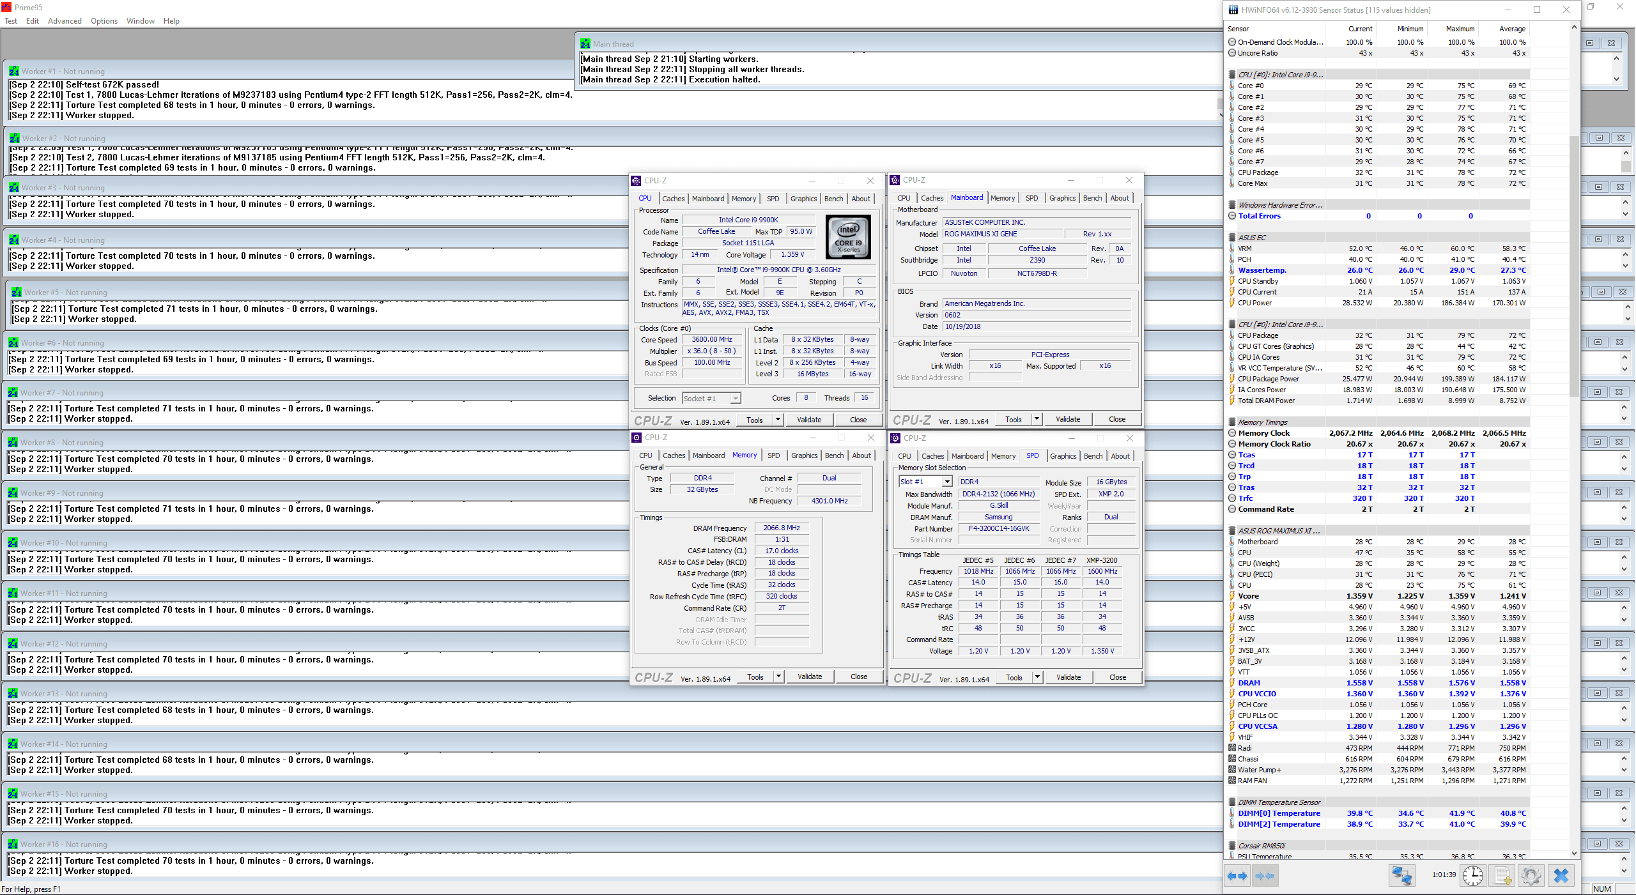Click title icon of CPU-Z Memory window
The width and height of the screenshot is (1636, 895).
tap(637, 438)
